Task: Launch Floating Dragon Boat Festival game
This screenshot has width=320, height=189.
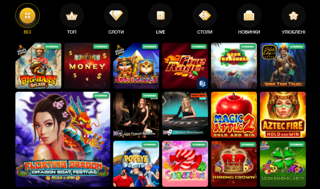Action: [x=63, y=139]
